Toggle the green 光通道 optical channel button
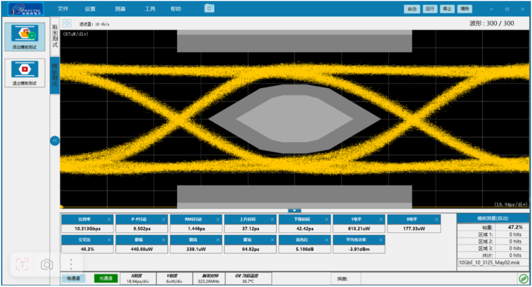Screen dimensions: 532x287 105,279
